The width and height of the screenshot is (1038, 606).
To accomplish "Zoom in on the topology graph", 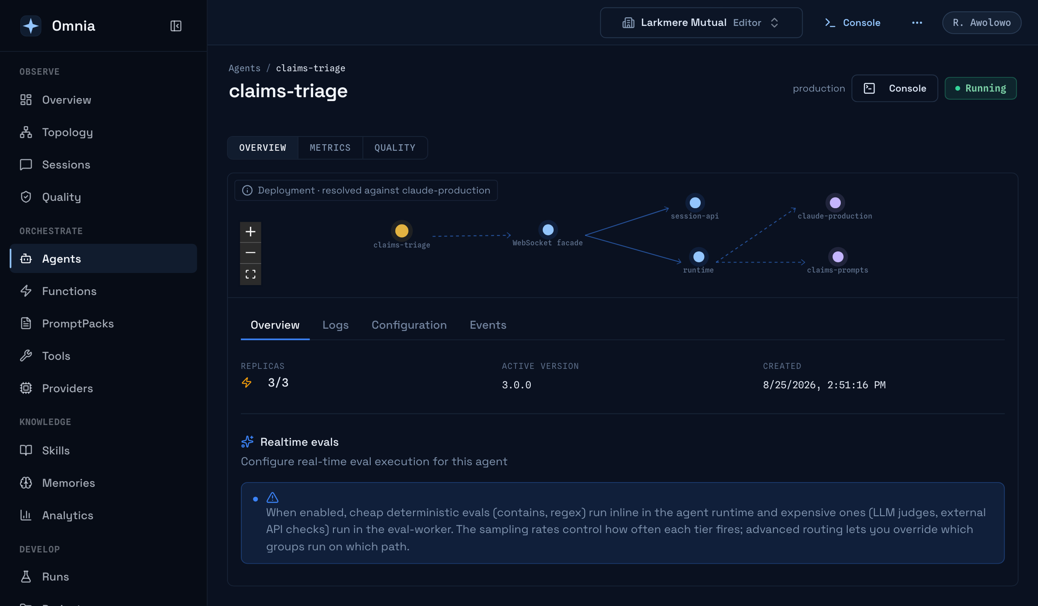I will pyautogui.click(x=250, y=232).
